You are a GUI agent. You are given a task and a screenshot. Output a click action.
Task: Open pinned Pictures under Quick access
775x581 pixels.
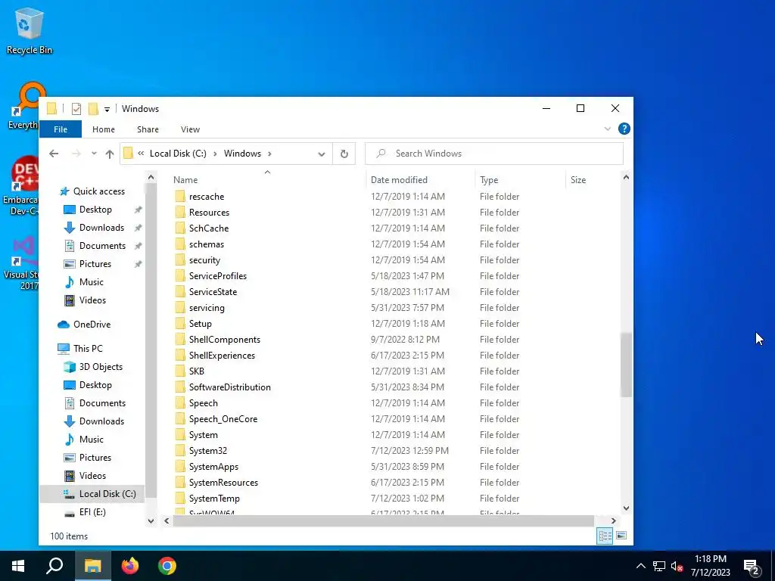coord(95,264)
